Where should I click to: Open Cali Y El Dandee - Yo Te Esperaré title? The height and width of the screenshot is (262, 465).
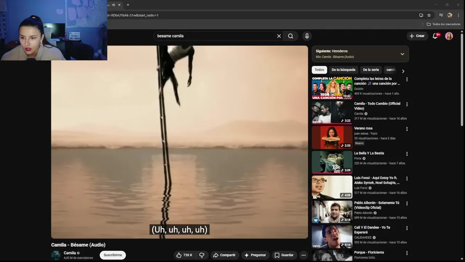tap(372, 230)
